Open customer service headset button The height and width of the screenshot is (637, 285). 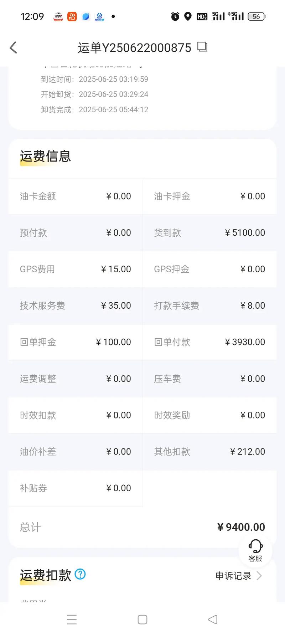tap(255, 550)
